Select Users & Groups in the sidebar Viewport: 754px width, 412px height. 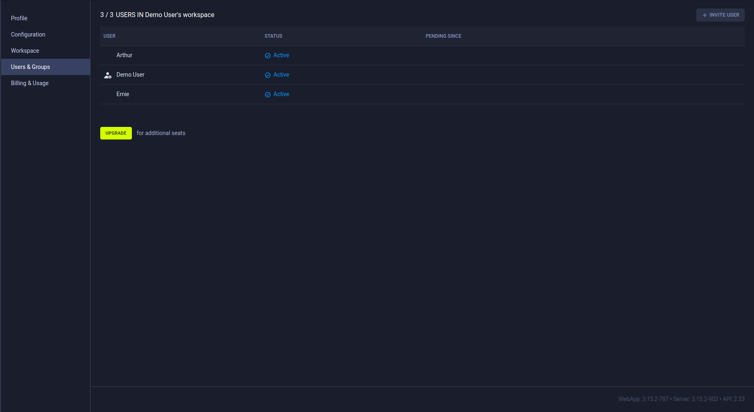tap(30, 67)
